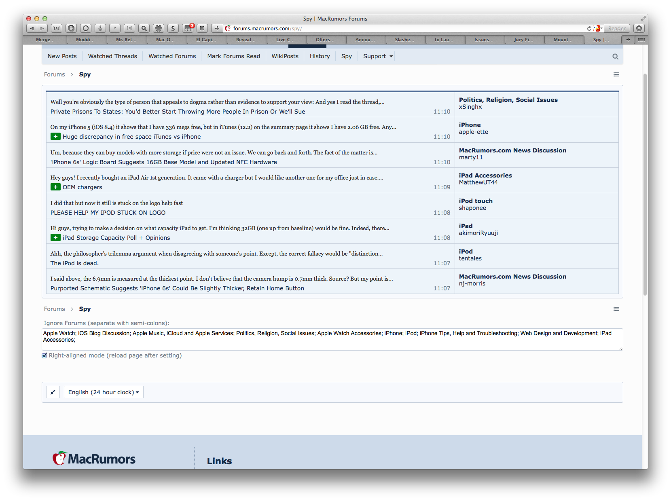Image resolution: width=671 pixels, height=501 pixels.
Task: View user xSinghx profile
Action: click(x=470, y=107)
